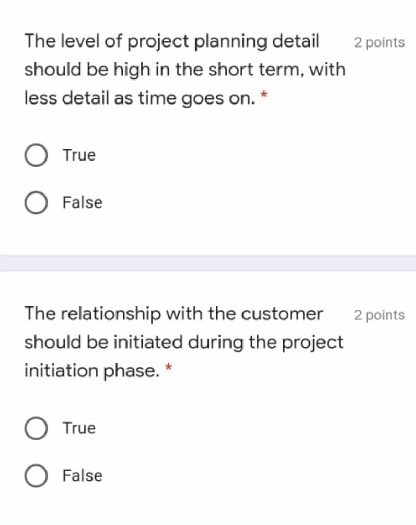Click the False option label text in question one
Viewport: 416px width, 525px height.
coord(82,203)
